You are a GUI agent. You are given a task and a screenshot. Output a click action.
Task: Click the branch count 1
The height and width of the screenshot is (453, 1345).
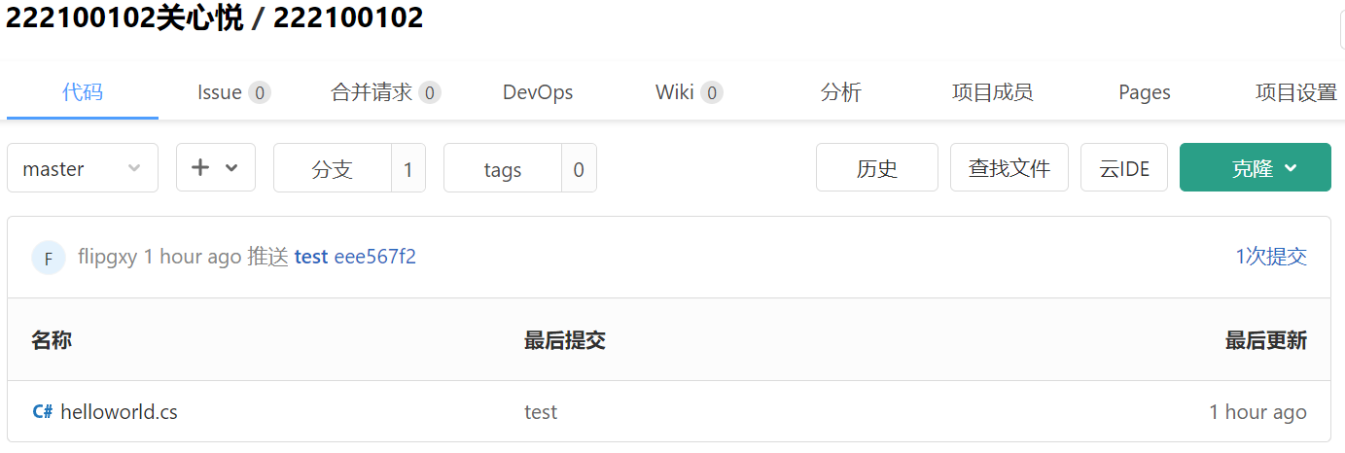pos(408,169)
